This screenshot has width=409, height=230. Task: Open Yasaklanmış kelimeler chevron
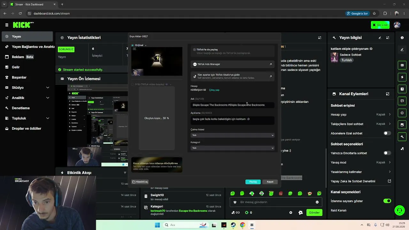click(390, 172)
